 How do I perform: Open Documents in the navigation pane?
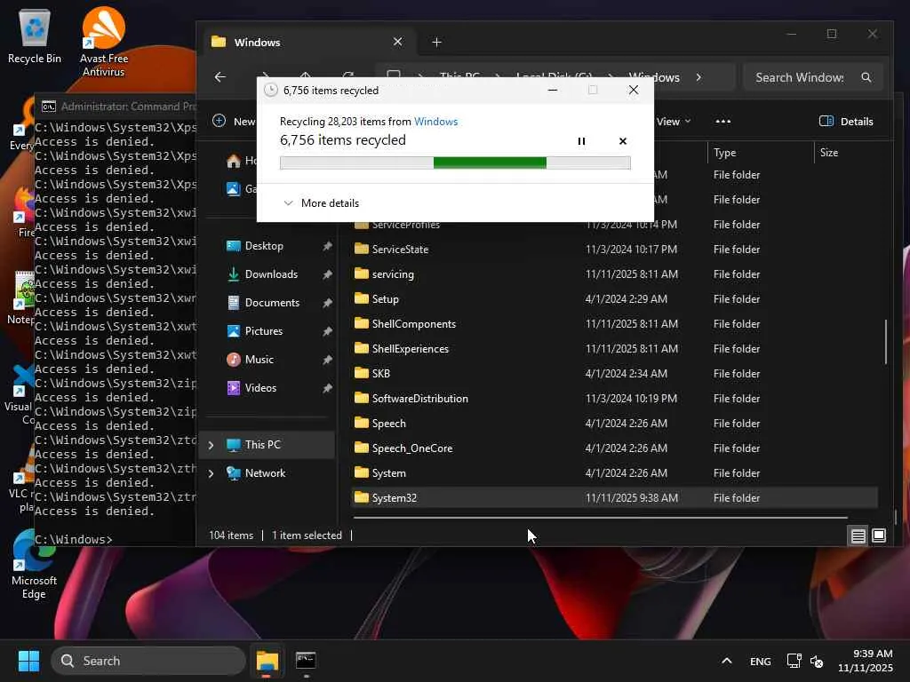tap(272, 303)
